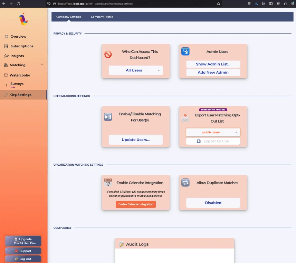
Task: Click the Log Out button
Action: click(23, 259)
